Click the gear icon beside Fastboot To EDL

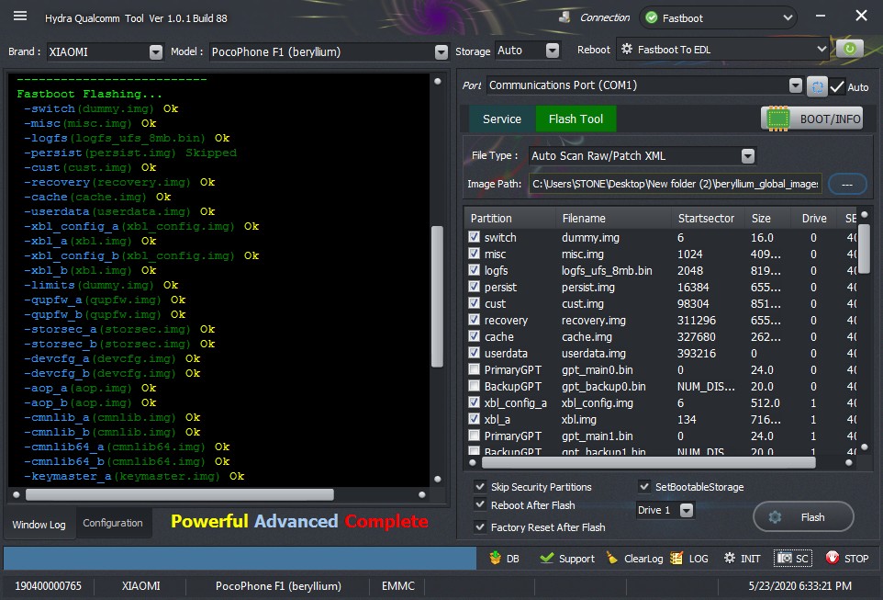pyautogui.click(x=627, y=49)
